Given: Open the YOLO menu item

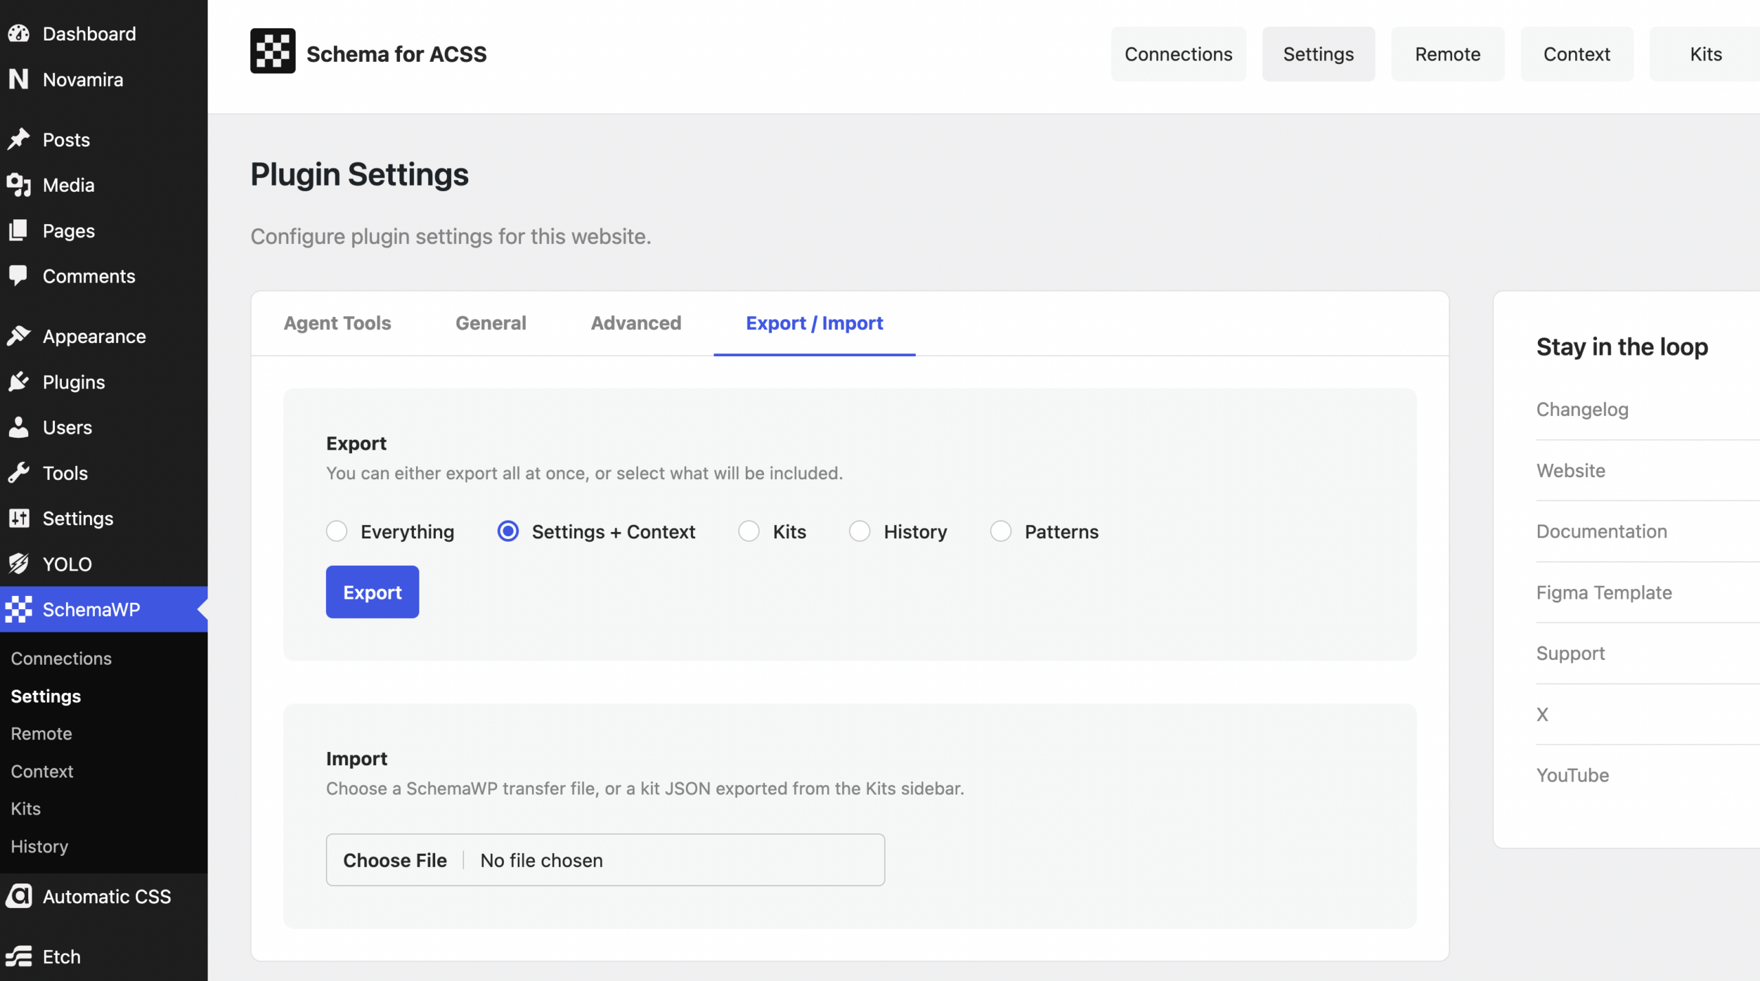Looking at the screenshot, I should (104, 564).
